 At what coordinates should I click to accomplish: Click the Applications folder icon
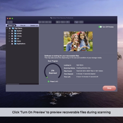tap(15, 44)
